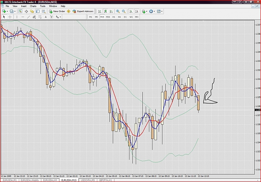Image resolution: width=261 pixels, height=182 pixels.
Task: Select the arrow Cursor tool
Action: point(4,17)
